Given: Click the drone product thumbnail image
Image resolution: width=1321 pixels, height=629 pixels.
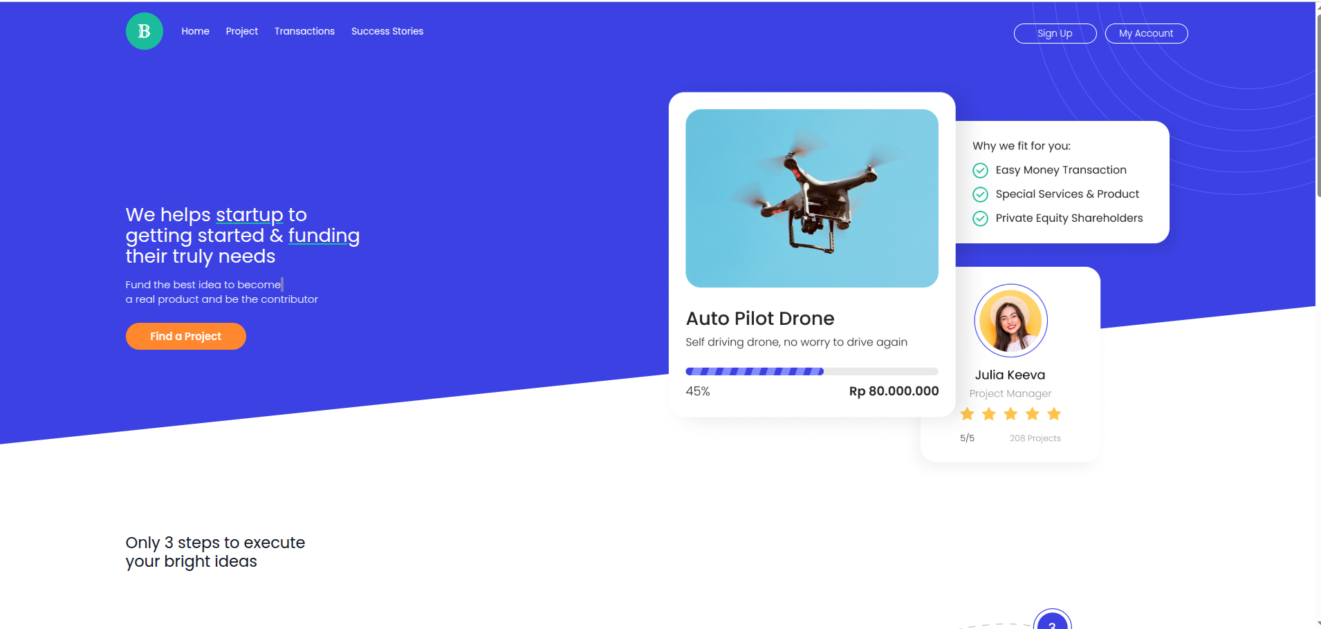Looking at the screenshot, I should tap(811, 198).
